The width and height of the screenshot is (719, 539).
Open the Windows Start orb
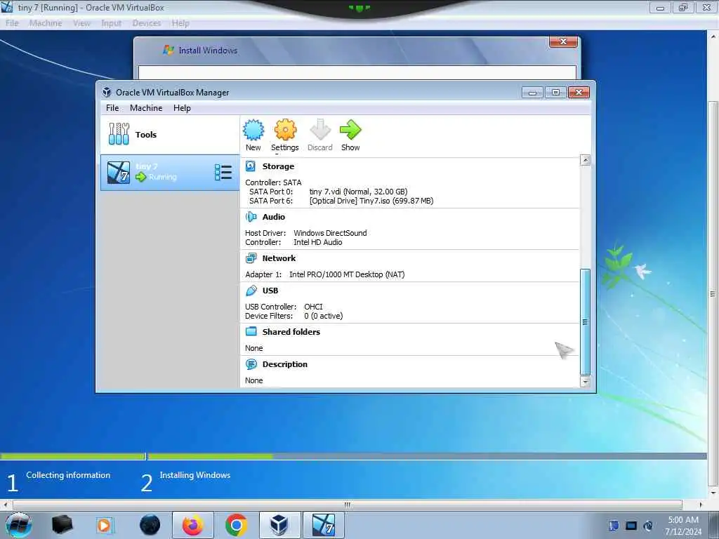coord(19,525)
